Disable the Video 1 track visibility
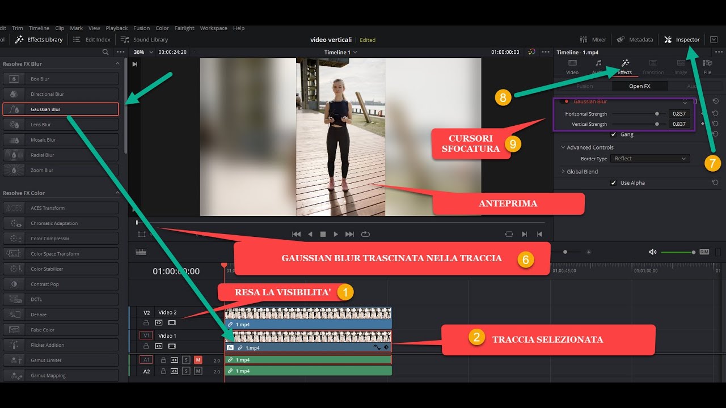Viewport: 726px width, 408px height. pyautogui.click(x=172, y=346)
